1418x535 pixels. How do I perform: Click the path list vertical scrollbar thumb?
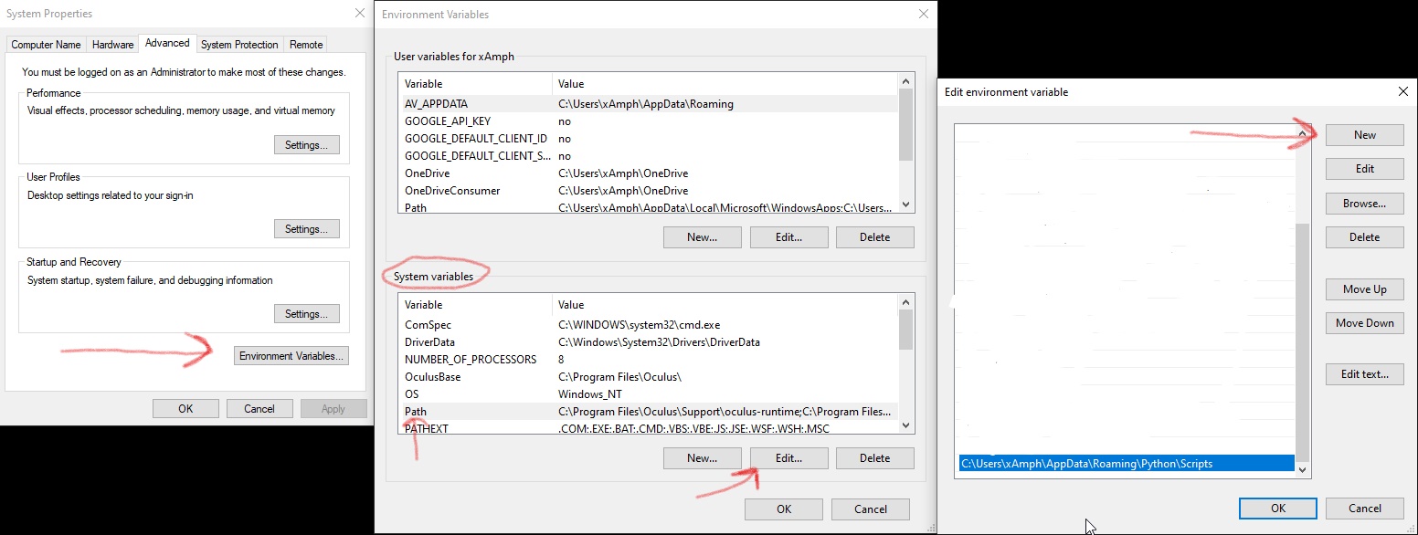coord(1303,341)
